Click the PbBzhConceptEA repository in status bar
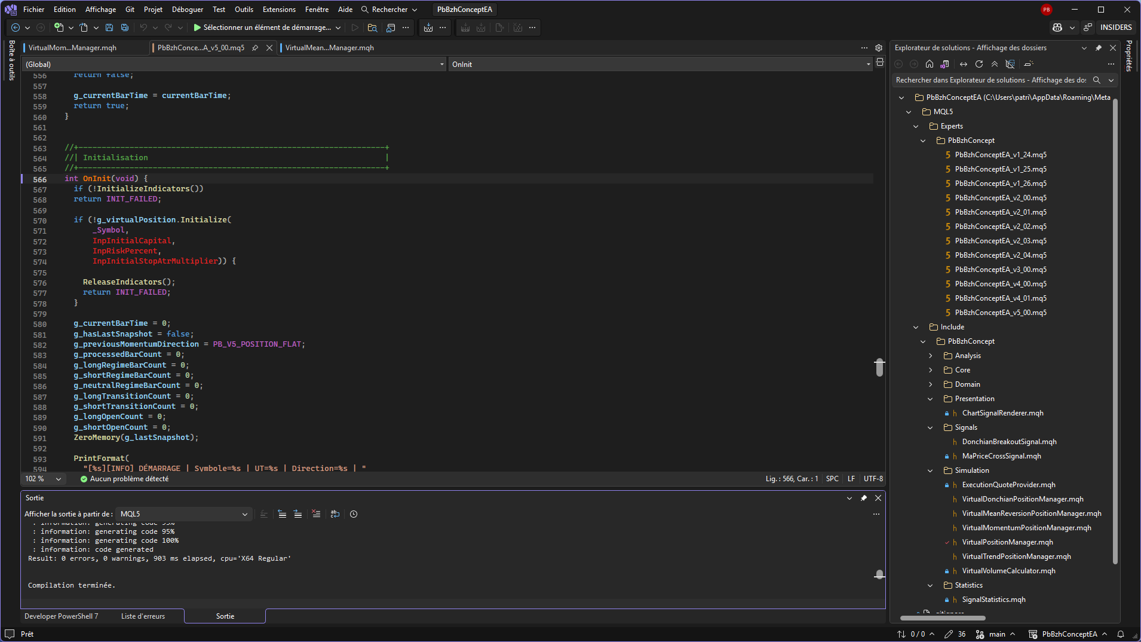 point(1068,634)
